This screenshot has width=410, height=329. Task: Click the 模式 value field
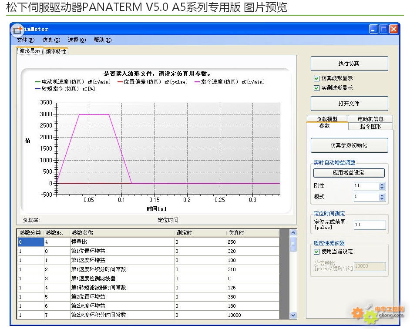click(366, 197)
